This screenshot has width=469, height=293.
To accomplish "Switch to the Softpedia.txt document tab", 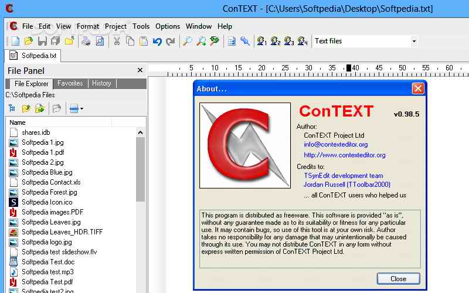I will coord(33,56).
